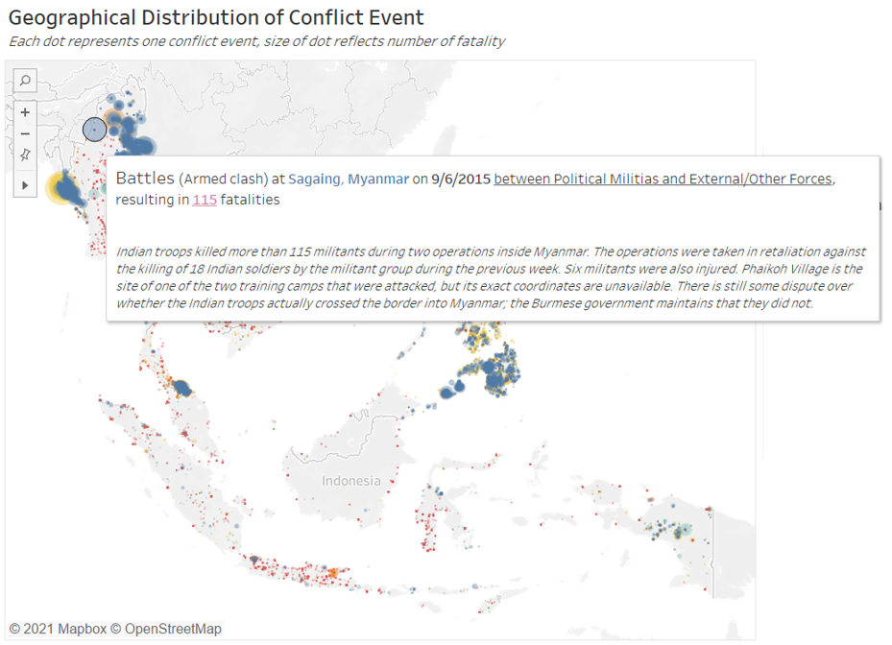Screen dimensions: 892x645
Task: Zoom in with the plus button
Action: 25,112
